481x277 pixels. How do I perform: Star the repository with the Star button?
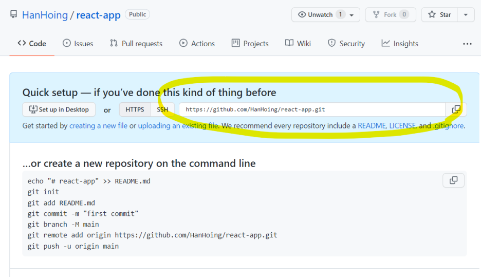pyautogui.click(x=439, y=14)
